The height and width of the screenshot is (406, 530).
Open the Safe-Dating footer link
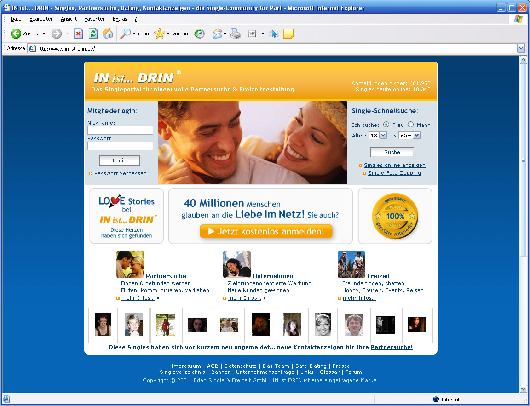(311, 366)
